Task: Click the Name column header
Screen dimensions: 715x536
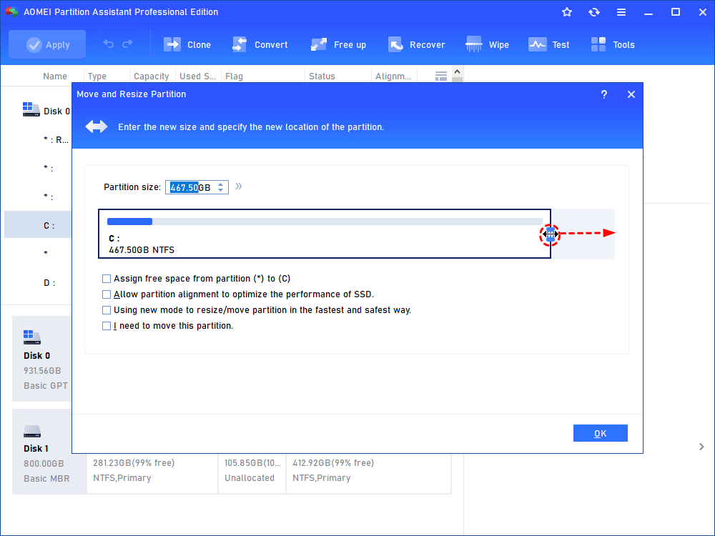Action: pyautogui.click(x=55, y=76)
